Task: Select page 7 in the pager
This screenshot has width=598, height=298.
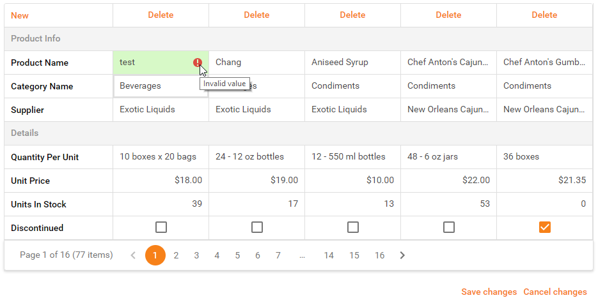Action: 278,255
